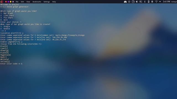The width and height of the screenshot is (177, 99).
Task: Click 'A CLI based graph generator.' text
Action: [15, 7]
